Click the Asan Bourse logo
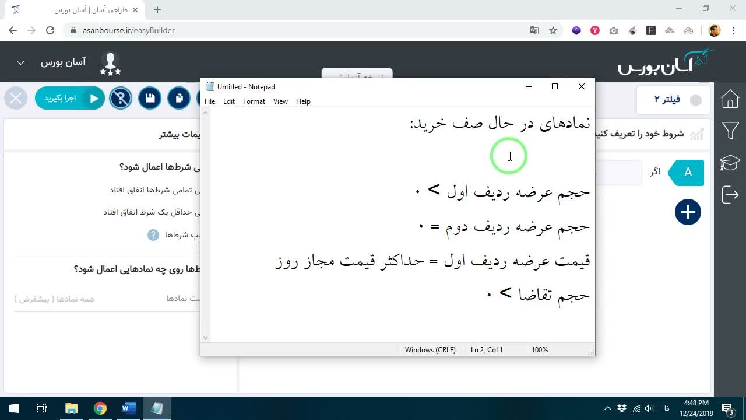Image resolution: width=746 pixels, height=420 pixels. tap(667, 61)
